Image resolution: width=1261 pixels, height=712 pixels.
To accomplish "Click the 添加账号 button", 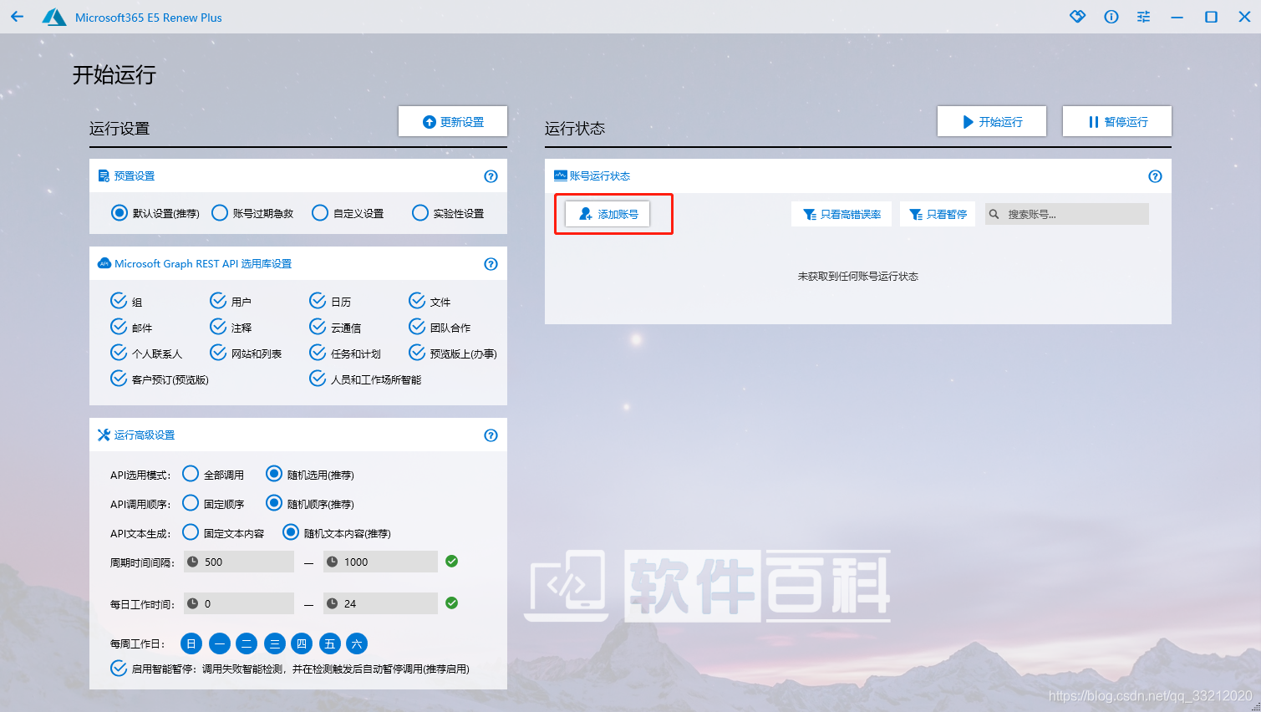I will pos(608,215).
